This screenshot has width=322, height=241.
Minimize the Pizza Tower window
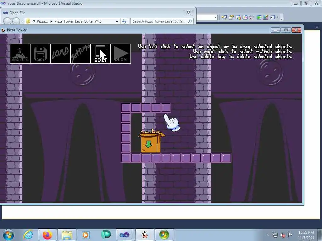pyautogui.click(x=275, y=30)
